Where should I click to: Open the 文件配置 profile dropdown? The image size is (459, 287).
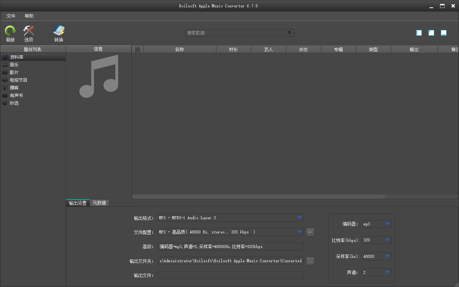(x=299, y=232)
